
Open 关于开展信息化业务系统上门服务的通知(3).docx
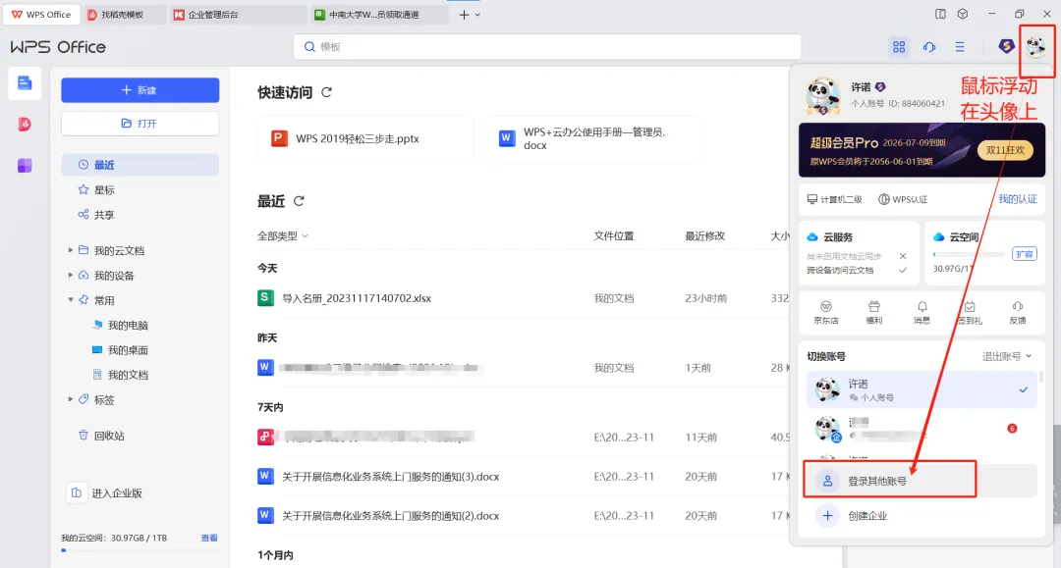pos(390,477)
